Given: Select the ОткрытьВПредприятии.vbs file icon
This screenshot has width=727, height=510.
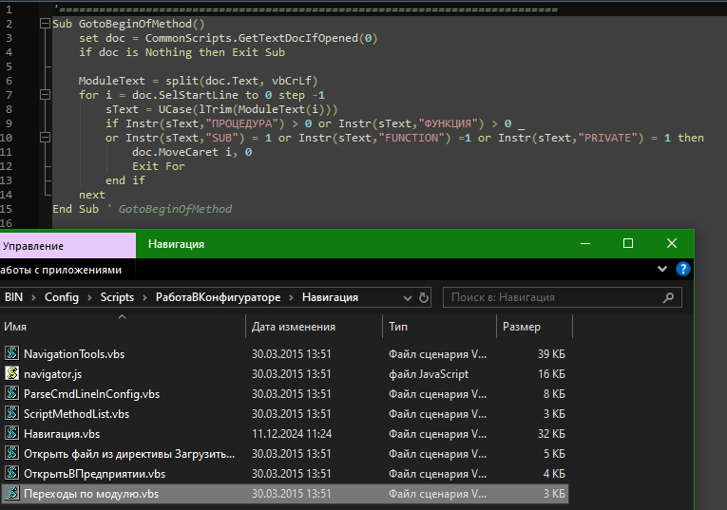Looking at the screenshot, I should coord(12,473).
